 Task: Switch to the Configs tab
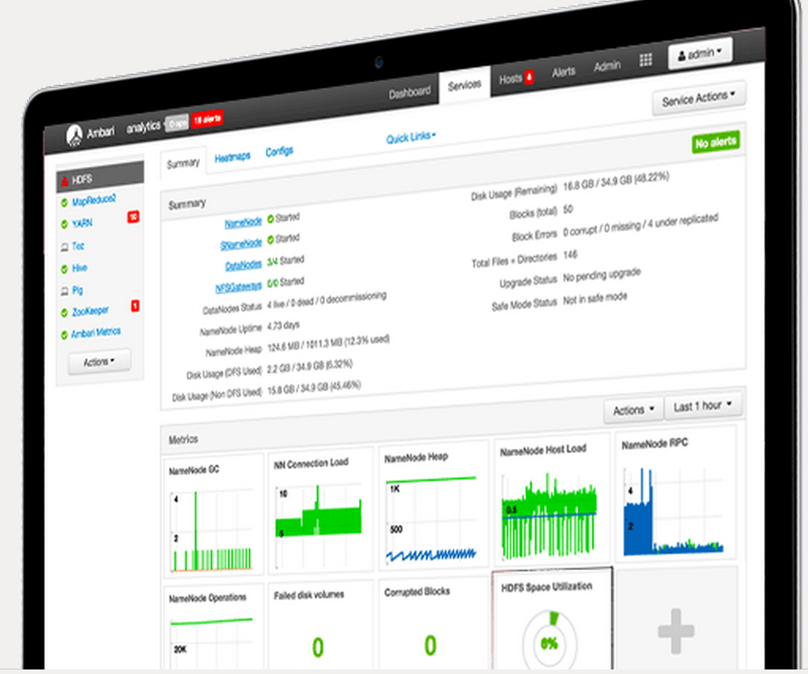tap(280, 151)
